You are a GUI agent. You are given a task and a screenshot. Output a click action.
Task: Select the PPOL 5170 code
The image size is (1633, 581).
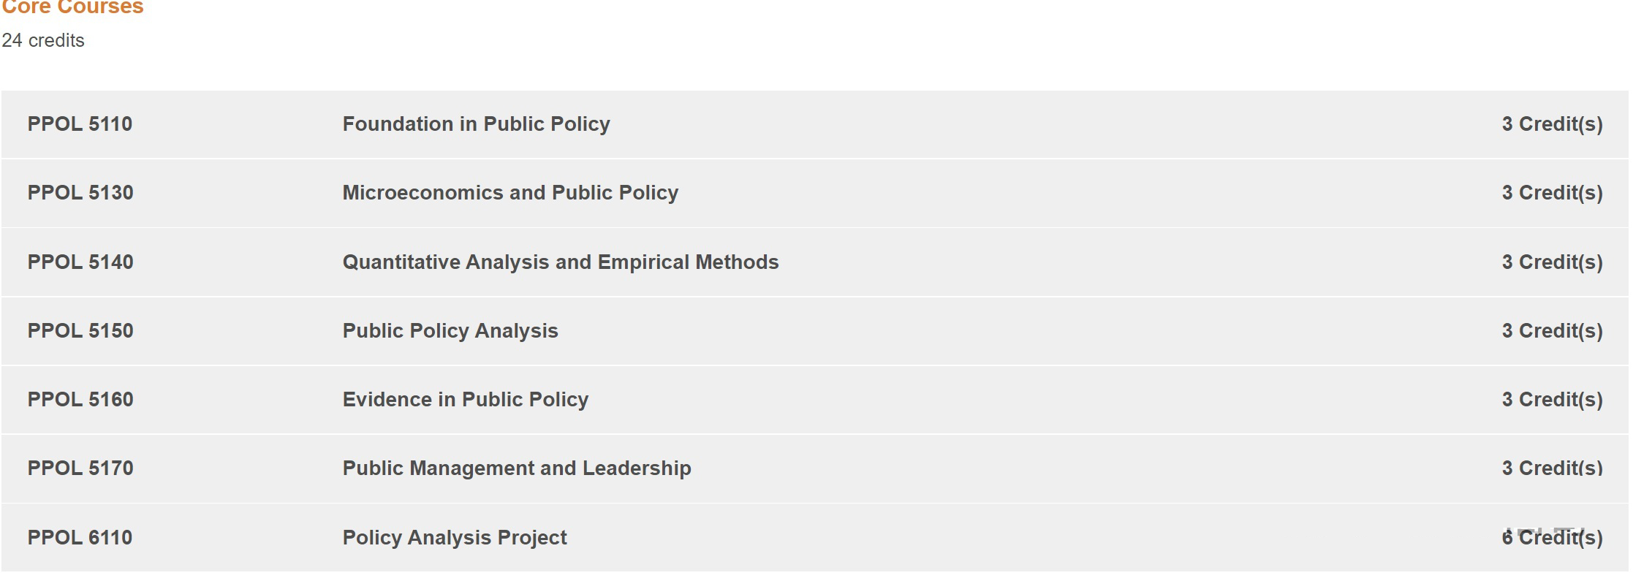[x=80, y=468]
